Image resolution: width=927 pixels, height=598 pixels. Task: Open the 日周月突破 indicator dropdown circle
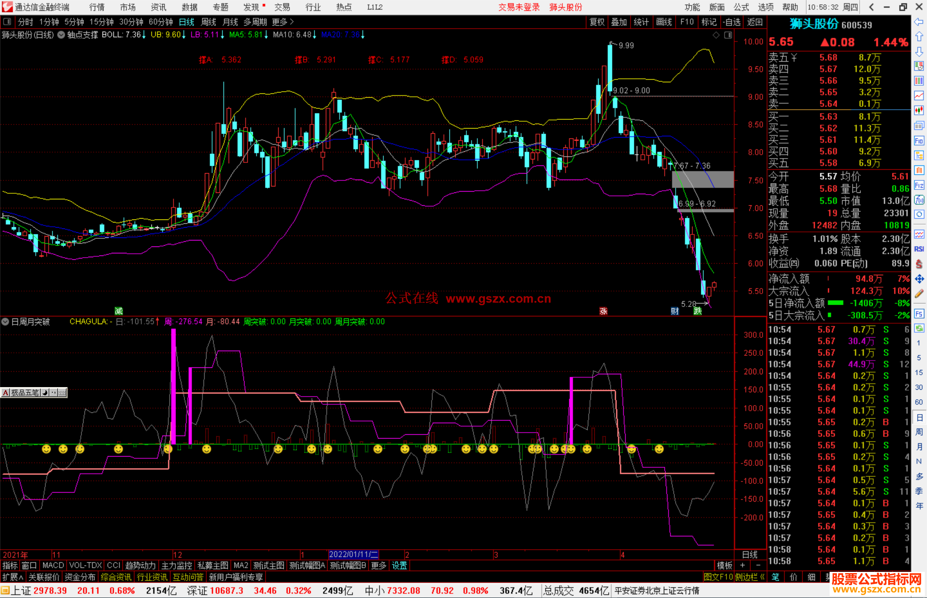tap(5, 322)
